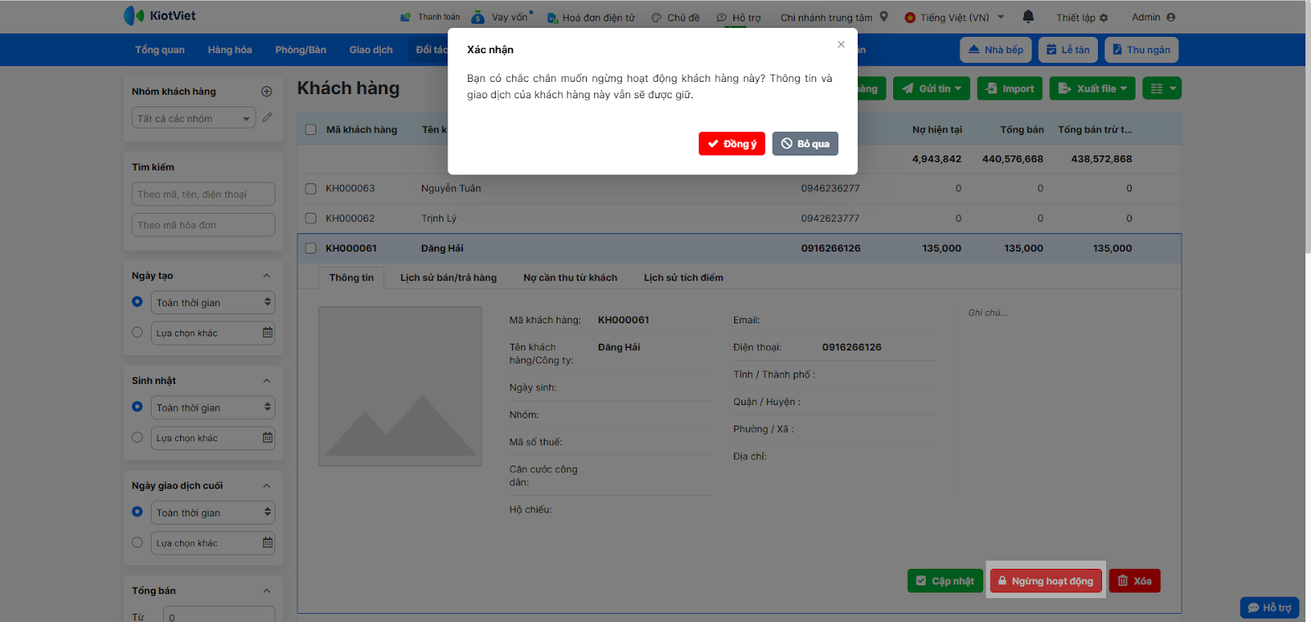Select Toàn thời gian radio under Sinh nhật
The image size is (1311, 622).
tap(137, 407)
